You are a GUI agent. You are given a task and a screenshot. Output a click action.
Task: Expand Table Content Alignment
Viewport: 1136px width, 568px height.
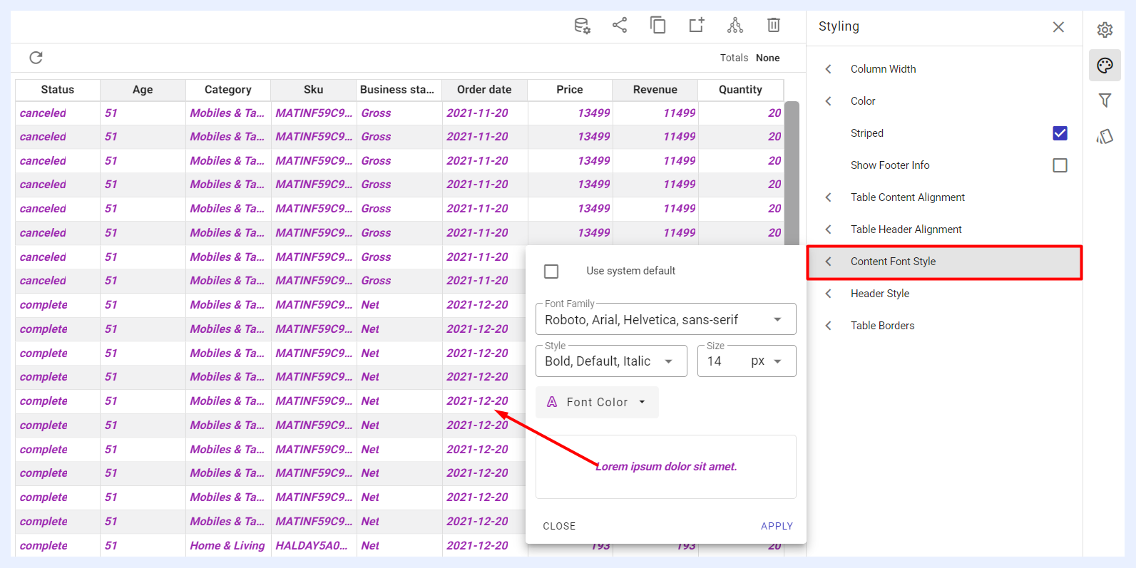coord(944,197)
